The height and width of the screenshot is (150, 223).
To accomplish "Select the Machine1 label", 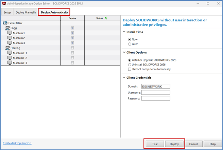I will (x=19, y=33).
